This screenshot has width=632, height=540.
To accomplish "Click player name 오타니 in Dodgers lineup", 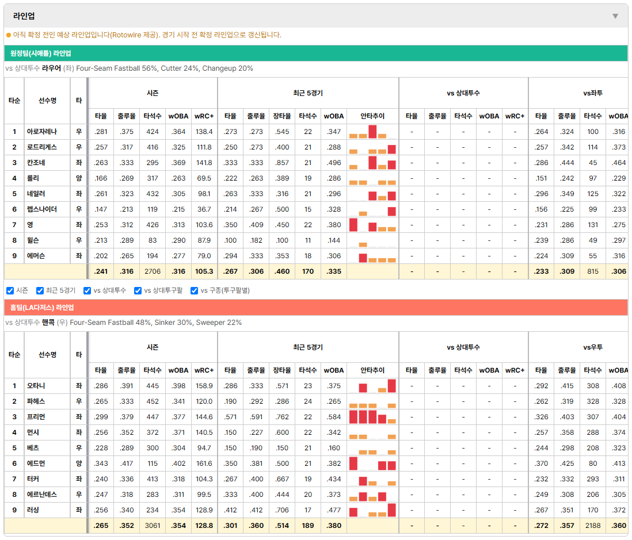I will (36, 386).
